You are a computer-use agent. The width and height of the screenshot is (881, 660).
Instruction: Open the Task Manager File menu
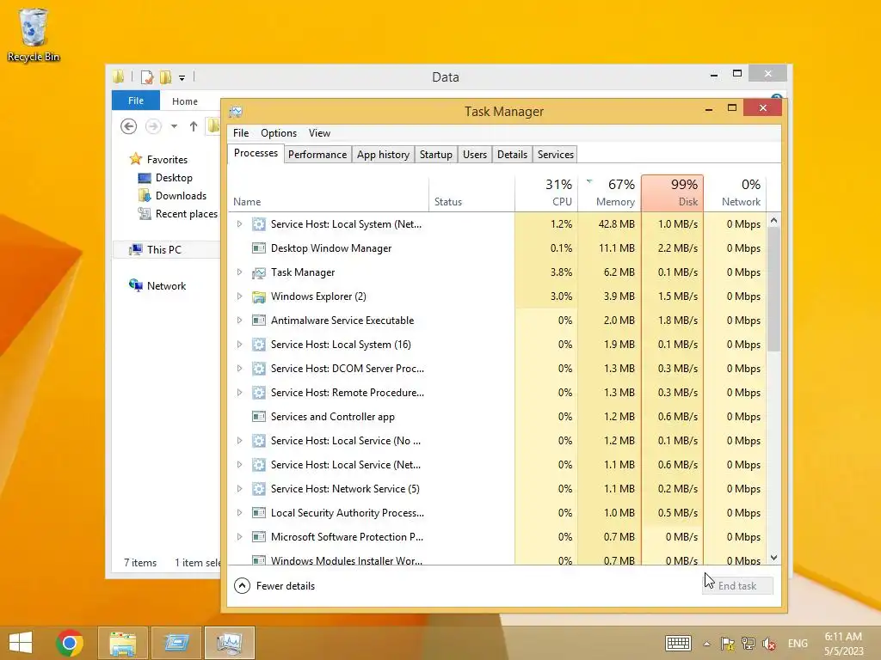[241, 133]
